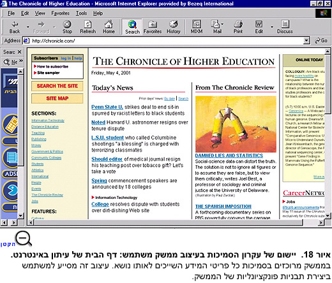
Task: Open The Chronicle Review section link
Action: coord(47,195)
